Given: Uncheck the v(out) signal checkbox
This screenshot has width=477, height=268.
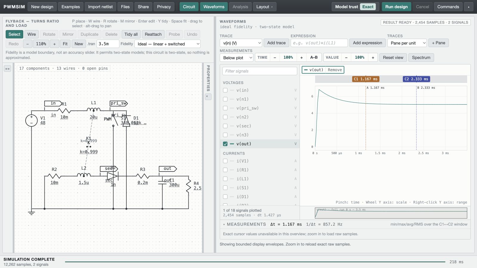Looking at the screenshot, I should pyautogui.click(x=225, y=144).
